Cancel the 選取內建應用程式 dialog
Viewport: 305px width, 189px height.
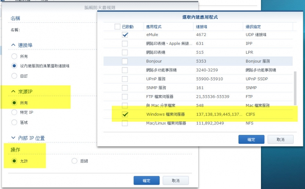[280, 140]
